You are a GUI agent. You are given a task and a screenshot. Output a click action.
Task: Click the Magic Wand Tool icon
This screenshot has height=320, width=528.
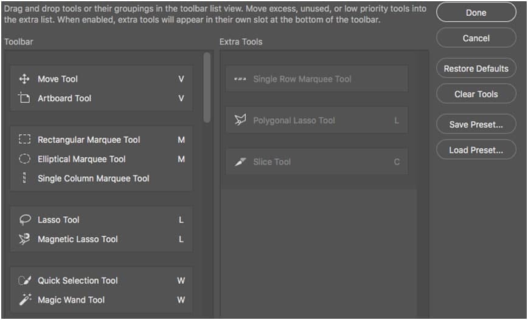click(x=24, y=300)
